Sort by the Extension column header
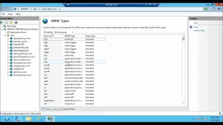 click(53, 36)
